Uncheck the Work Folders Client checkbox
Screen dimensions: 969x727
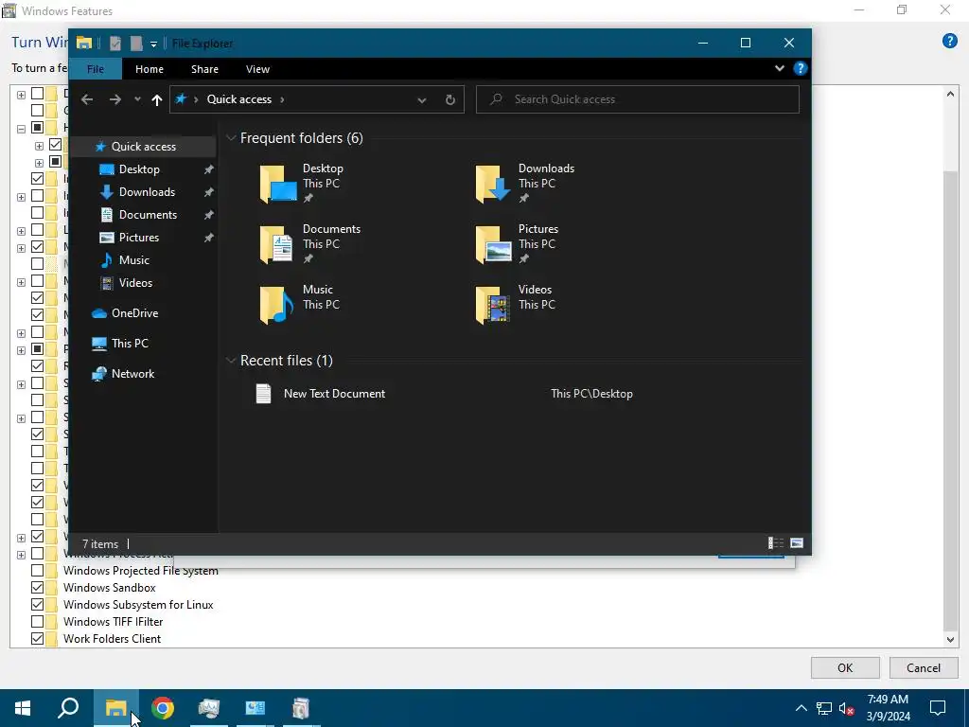pos(38,639)
